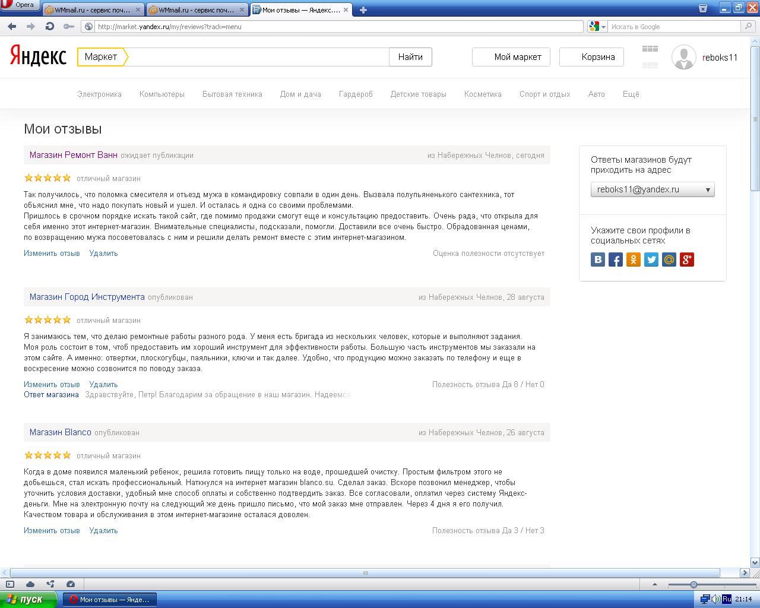
Task: Switch to the first WMmail.ru tab
Action: pyautogui.click(x=93, y=10)
